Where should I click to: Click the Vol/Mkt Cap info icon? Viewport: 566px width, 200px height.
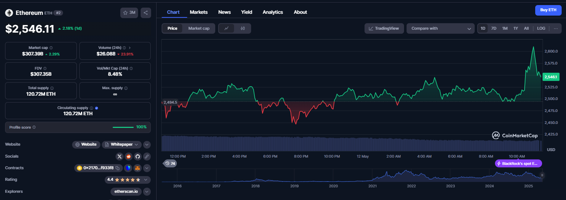pos(131,68)
